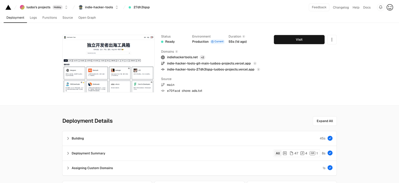Click the '45s' Building duration

coord(323,138)
